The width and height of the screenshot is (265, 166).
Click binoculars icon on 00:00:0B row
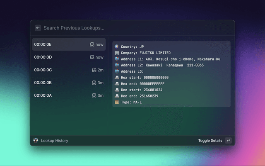coord(94,83)
